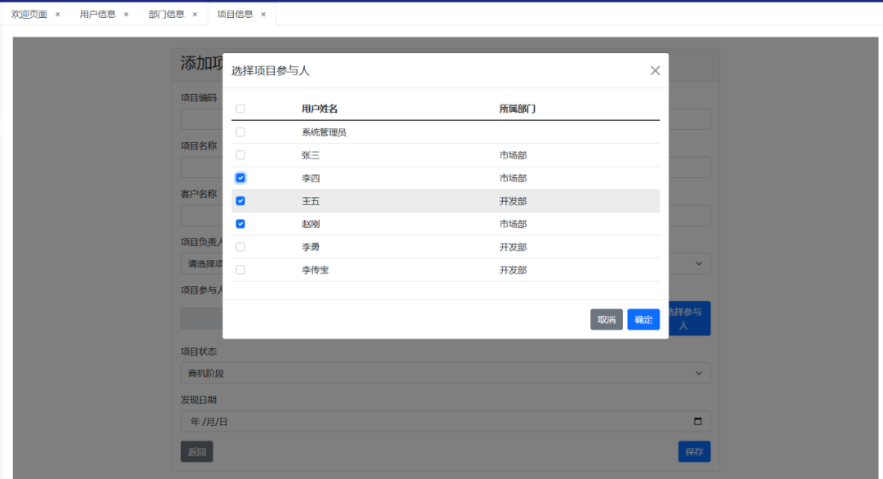Close the 项目信息 tab using its × icon

click(262, 13)
